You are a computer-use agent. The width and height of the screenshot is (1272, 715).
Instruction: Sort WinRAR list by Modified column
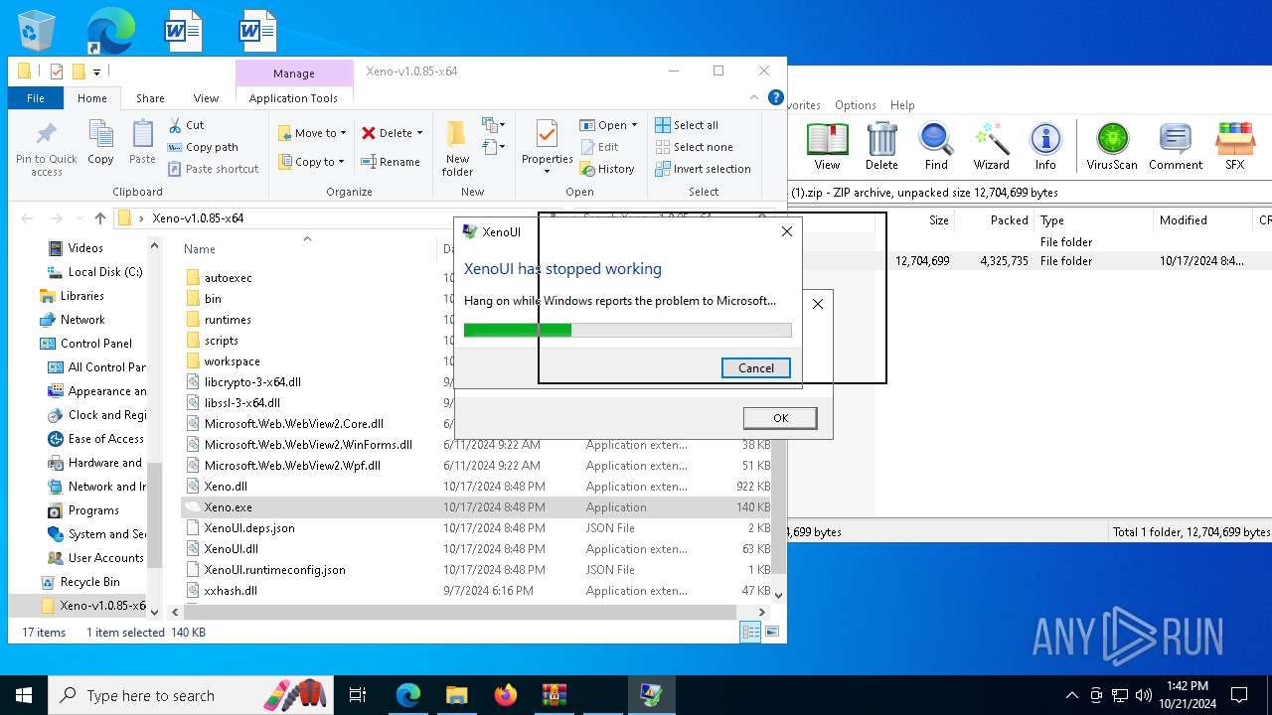(1184, 220)
